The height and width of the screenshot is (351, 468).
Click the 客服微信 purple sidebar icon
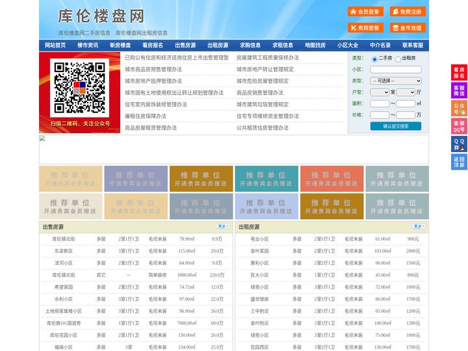(459, 90)
